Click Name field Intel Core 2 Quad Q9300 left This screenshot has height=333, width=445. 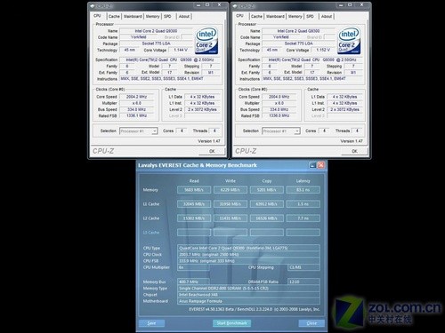point(156,31)
